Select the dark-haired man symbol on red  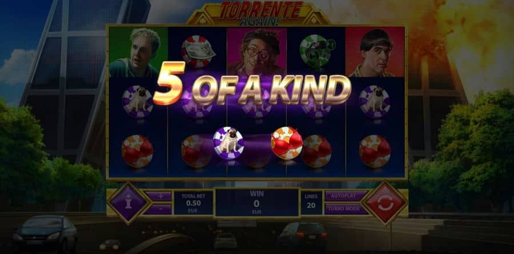point(375,52)
